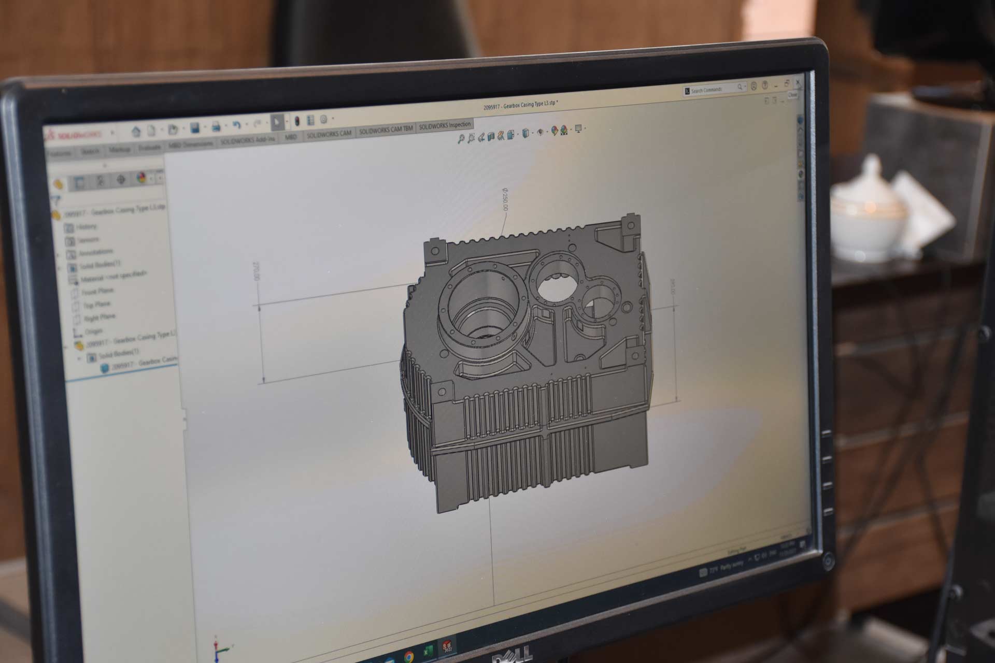Open the DimXpert Manager crosshair tab
995x663 pixels.
[121, 180]
